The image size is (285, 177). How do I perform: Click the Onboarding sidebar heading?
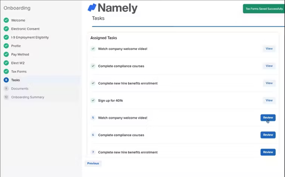pyautogui.click(x=17, y=8)
